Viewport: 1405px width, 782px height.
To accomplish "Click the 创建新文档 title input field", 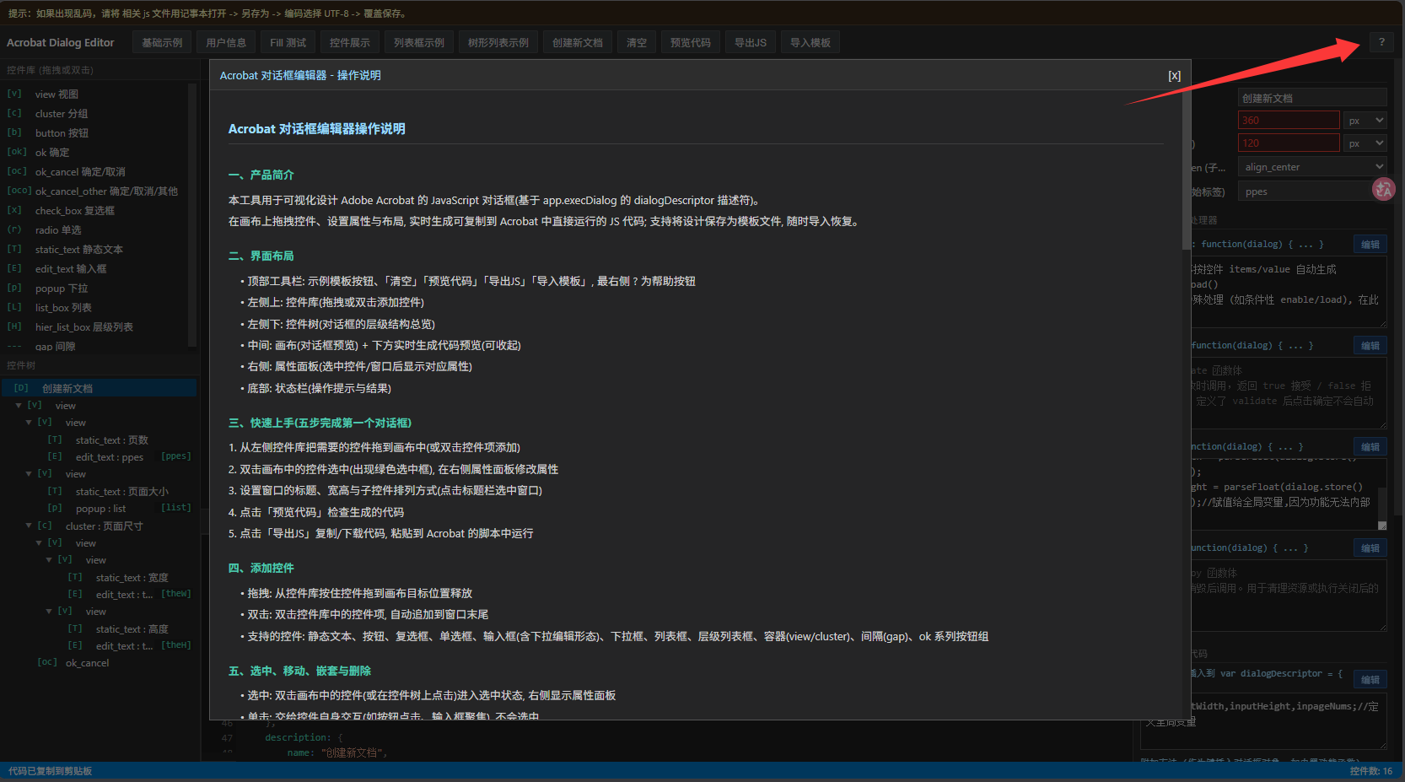I will pos(1312,98).
